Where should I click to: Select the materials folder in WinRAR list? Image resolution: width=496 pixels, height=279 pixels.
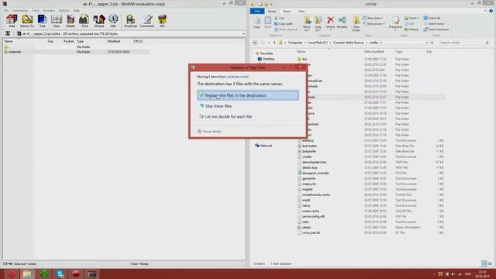point(15,52)
